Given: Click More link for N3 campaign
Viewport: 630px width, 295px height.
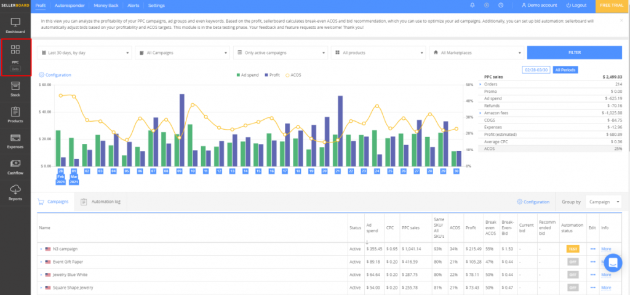Looking at the screenshot, I should tap(606, 249).
